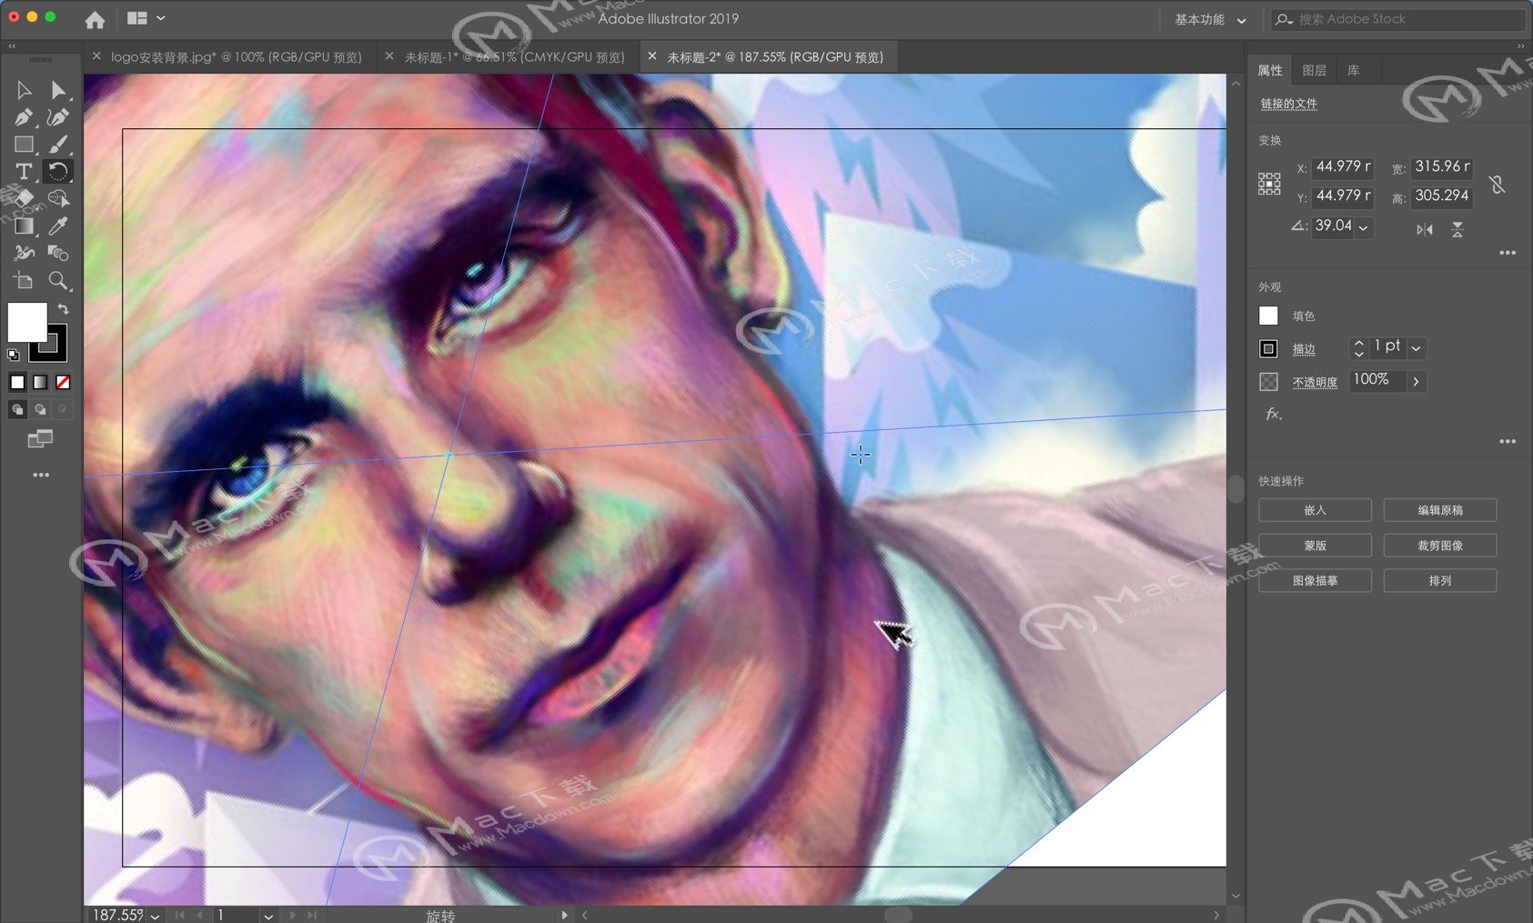Select the Eyedropper tool
1533x923 pixels.
pos(58,226)
